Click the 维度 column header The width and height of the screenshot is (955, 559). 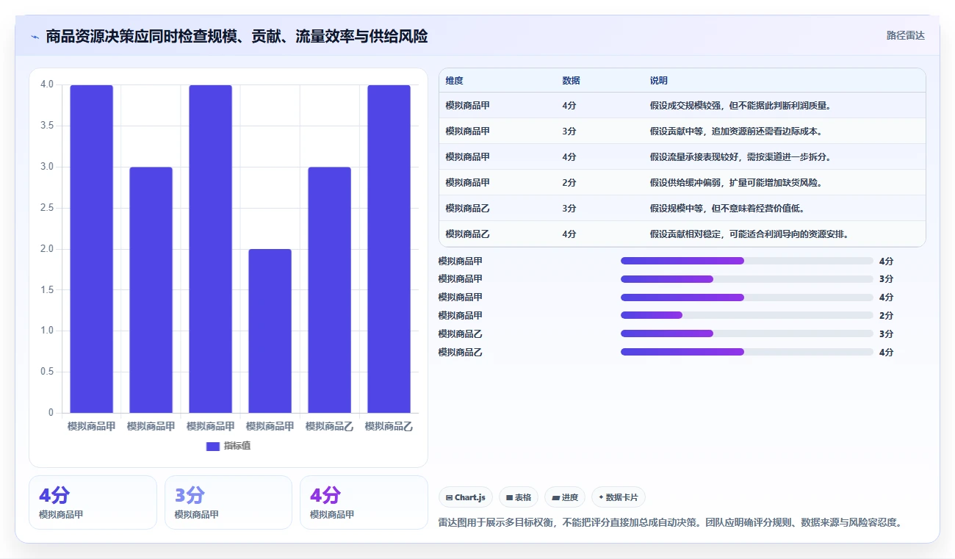pyautogui.click(x=455, y=81)
